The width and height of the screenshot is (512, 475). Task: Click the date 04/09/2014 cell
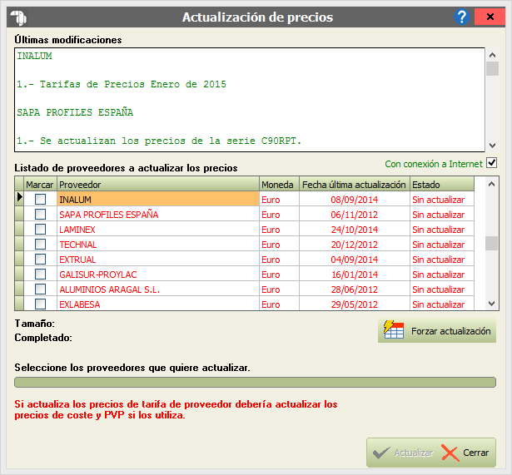pyautogui.click(x=355, y=260)
